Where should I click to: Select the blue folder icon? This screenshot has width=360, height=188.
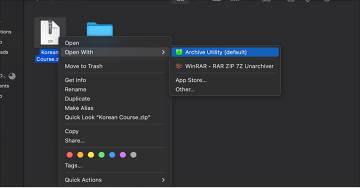(x=100, y=29)
